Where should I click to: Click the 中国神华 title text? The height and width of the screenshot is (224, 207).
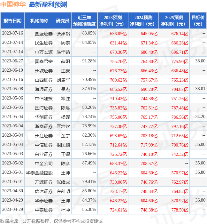coord(13,4)
